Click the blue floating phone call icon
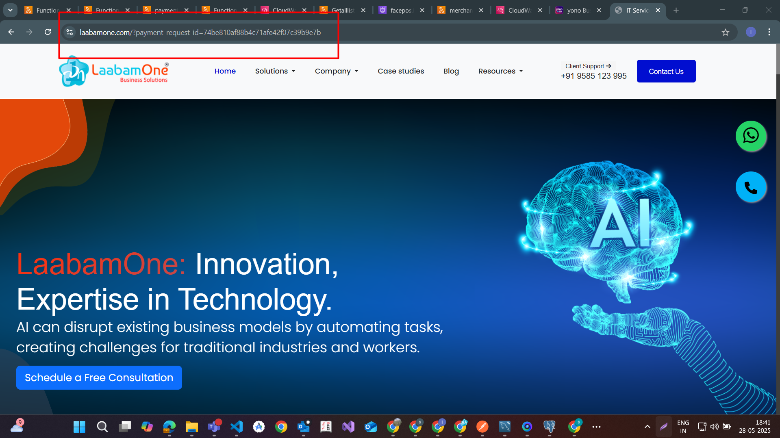 (751, 187)
